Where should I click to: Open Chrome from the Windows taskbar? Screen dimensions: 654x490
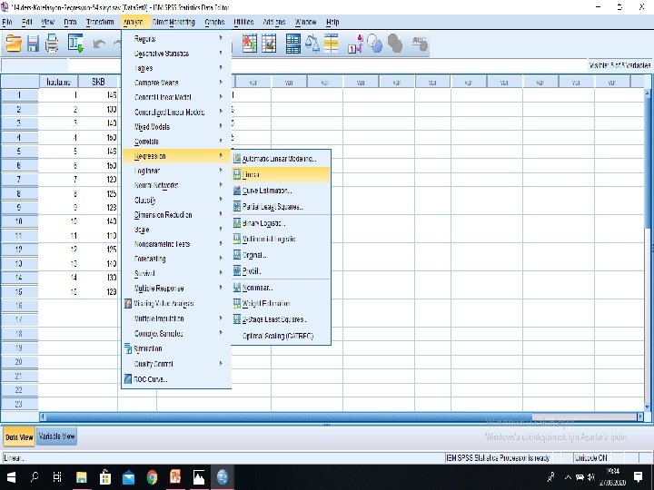(152, 477)
